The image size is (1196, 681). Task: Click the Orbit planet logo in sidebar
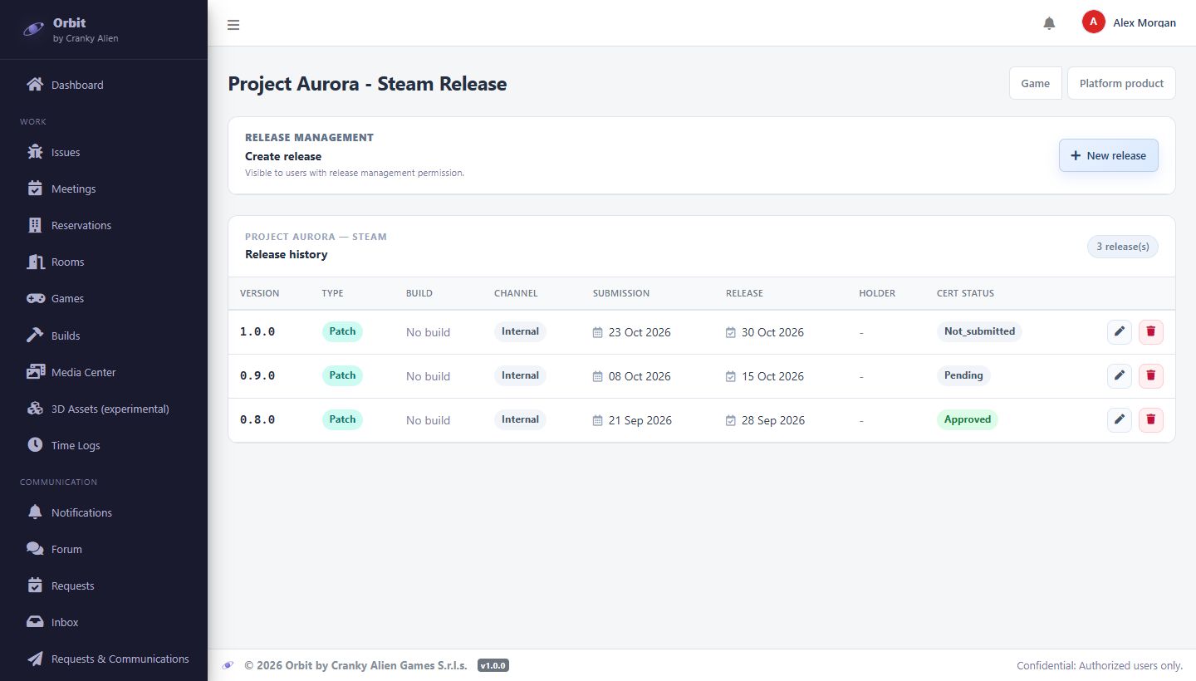[x=34, y=29]
